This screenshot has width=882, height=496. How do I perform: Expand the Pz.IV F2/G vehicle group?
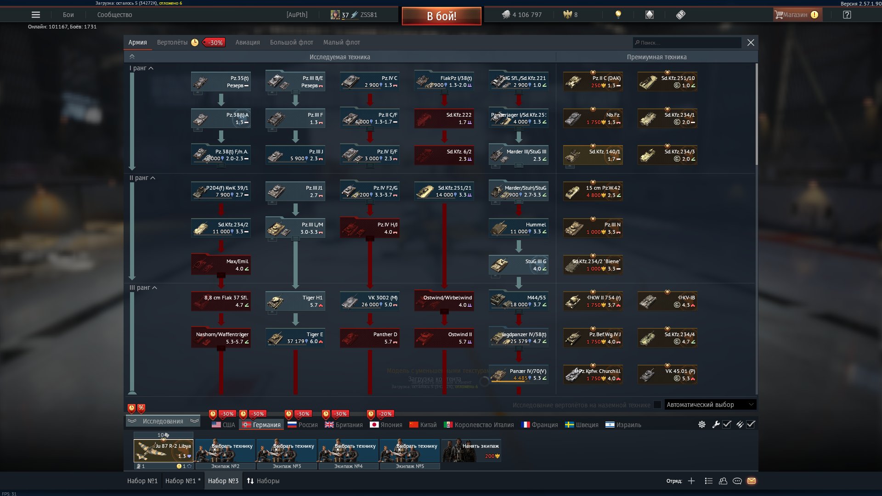point(370,203)
